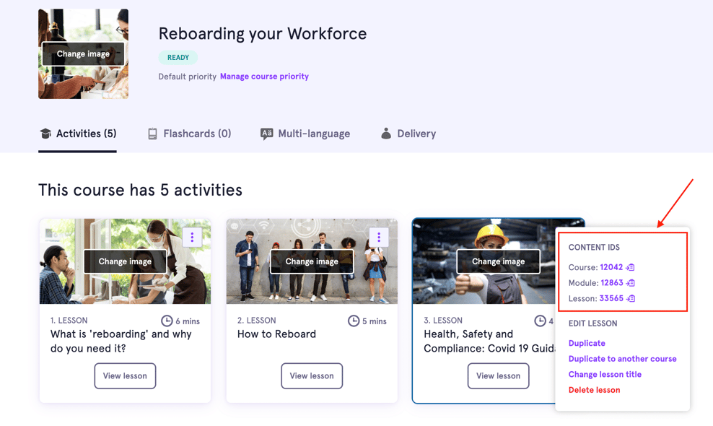Screen dimensions: 713x426
Task: Copy the Course ID 12042
Action: tap(630, 267)
